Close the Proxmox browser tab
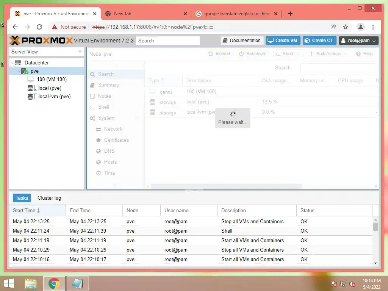The image size is (388, 291). pyautogui.click(x=94, y=14)
